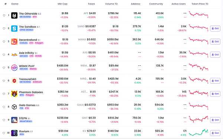Filter by the METAVERSE tag on The Otherside
Screen dimensions: 223x139
pos(25,17)
